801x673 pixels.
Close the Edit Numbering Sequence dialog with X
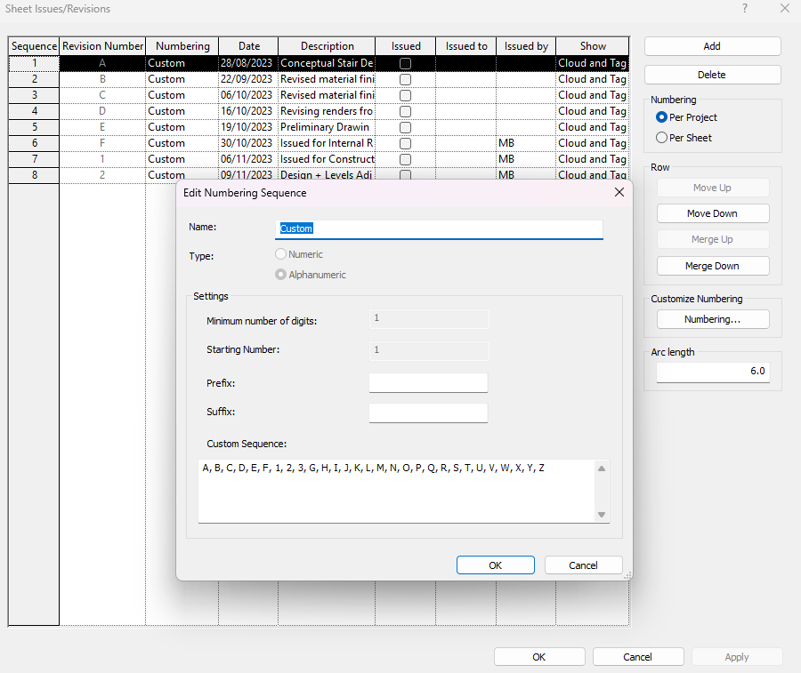[619, 192]
